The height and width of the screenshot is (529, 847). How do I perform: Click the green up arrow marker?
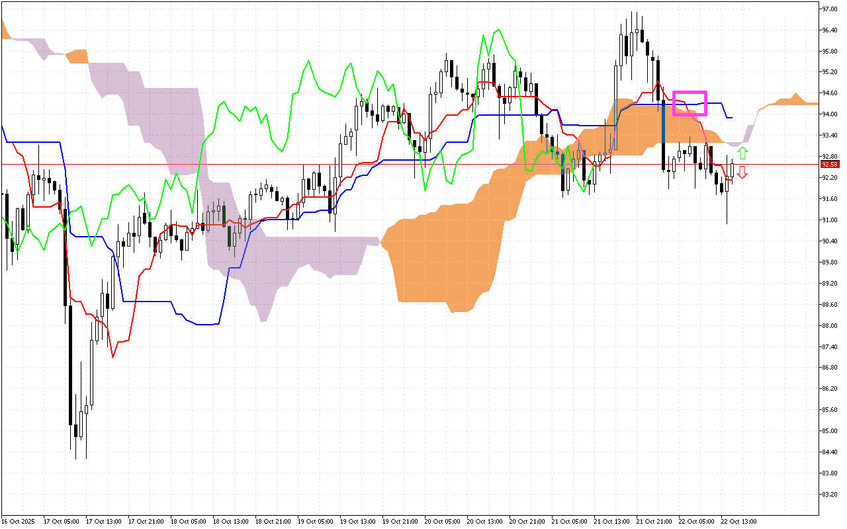point(742,153)
